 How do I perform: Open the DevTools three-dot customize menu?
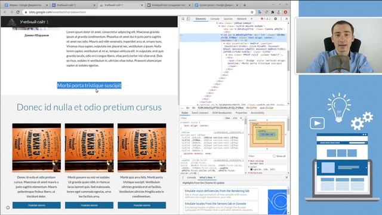coord(281,19)
